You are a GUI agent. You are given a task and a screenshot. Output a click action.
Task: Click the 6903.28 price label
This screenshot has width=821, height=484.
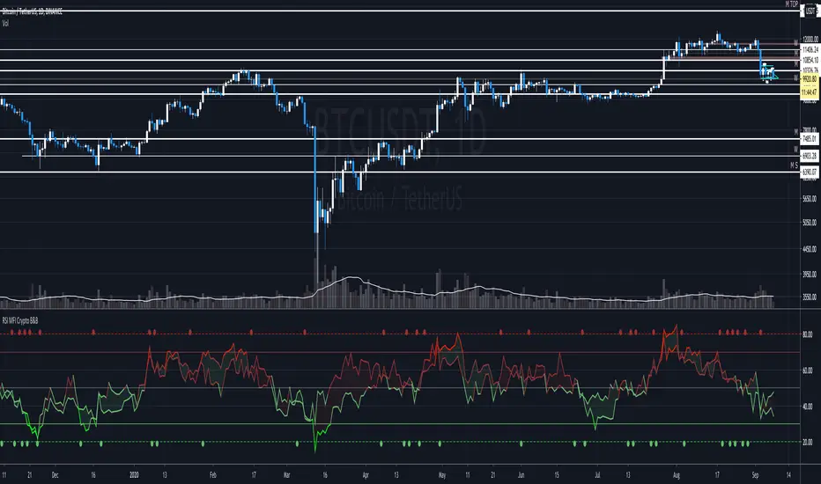tap(810, 156)
